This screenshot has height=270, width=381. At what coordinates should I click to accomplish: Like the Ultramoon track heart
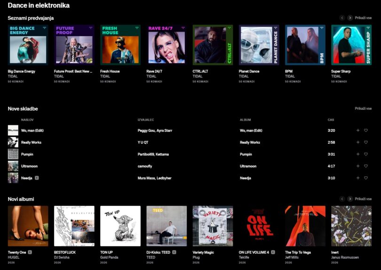pyautogui.click(x=365, y=166)
